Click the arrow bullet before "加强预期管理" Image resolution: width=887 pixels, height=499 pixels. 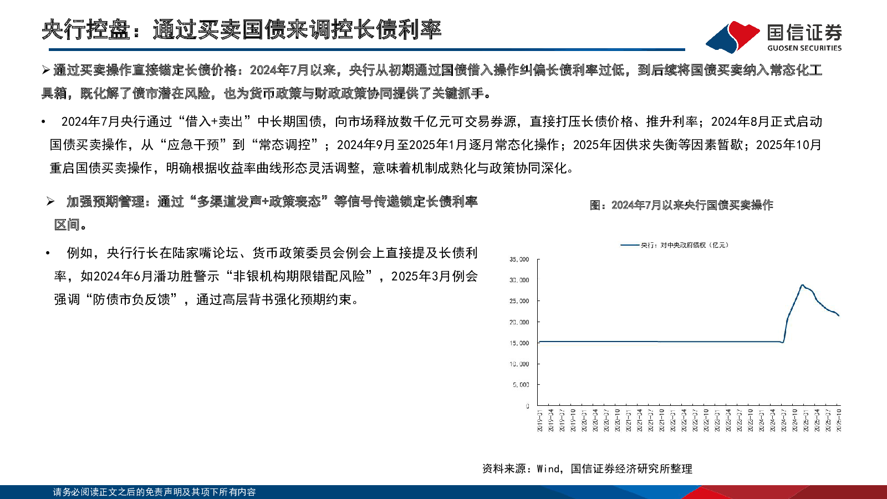50,202
